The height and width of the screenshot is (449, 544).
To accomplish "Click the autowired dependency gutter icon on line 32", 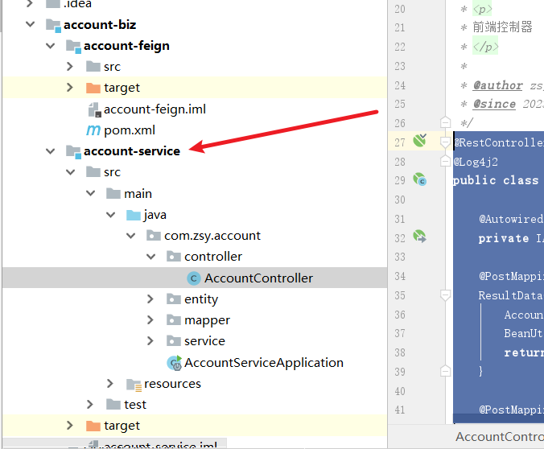I will click(419, 237).
